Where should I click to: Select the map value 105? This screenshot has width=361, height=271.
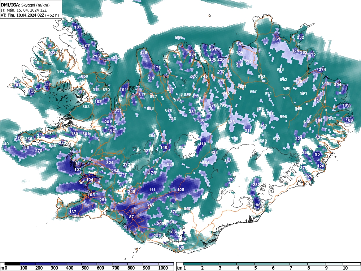point(91,194)
